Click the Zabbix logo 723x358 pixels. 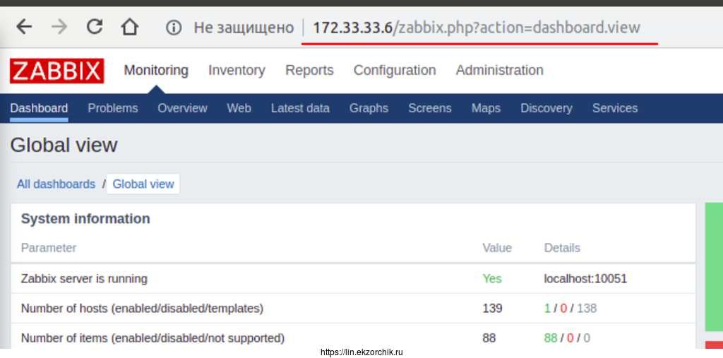pyautogui.click(x=57, y=71)
